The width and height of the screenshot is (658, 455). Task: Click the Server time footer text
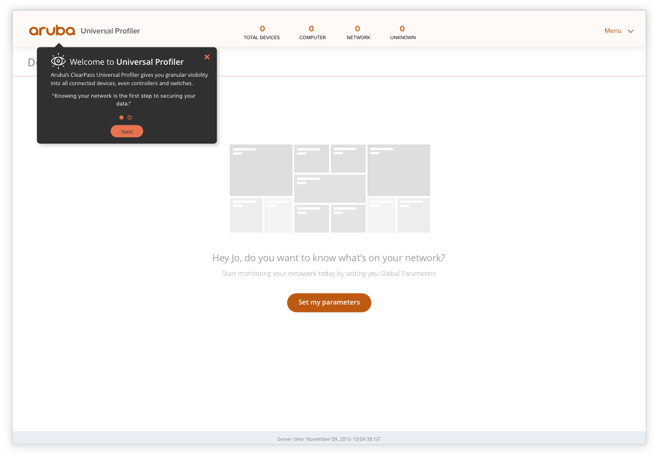(329, 439)
